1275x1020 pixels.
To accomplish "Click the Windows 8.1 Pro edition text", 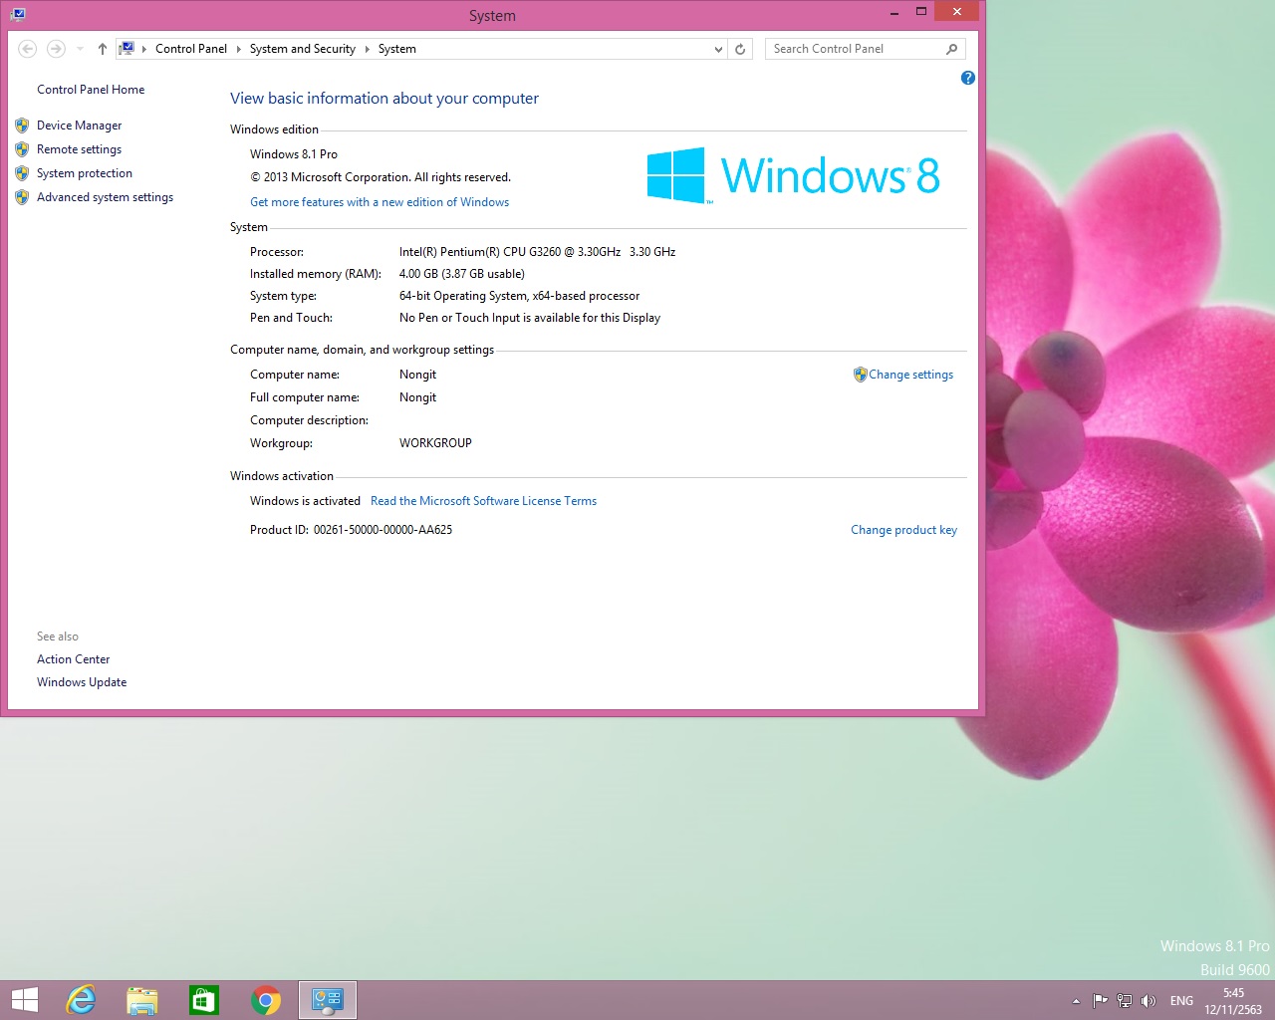I will tap(294, 154).
